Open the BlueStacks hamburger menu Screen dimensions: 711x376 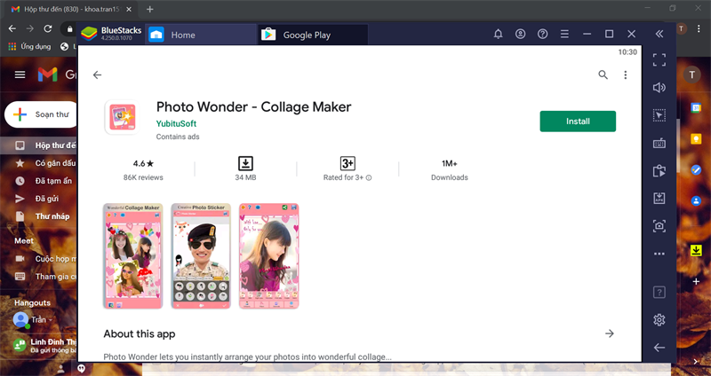pos(564,35)
